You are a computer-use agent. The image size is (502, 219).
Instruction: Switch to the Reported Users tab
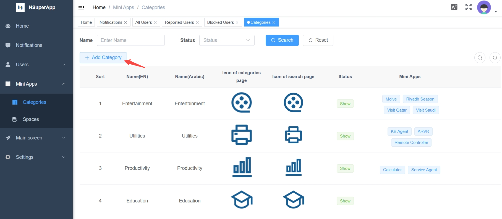(x=179, y=22)
